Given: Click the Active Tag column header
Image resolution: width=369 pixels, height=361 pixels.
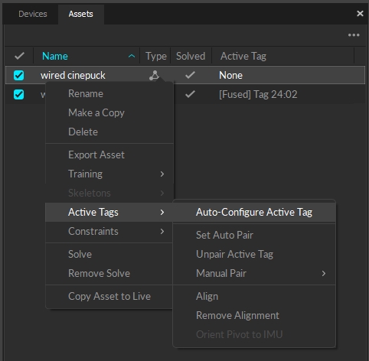Looking at the screenshot, I should [x=243, y=56].
